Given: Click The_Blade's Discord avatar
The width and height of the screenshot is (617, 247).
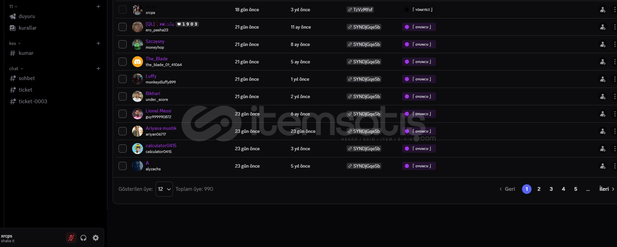Looking at the screenshot, I should point(138,62).
